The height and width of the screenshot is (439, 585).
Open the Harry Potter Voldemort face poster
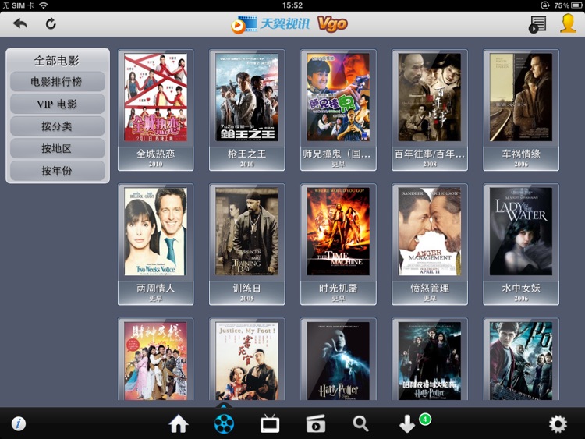click(x=339, y=361)
